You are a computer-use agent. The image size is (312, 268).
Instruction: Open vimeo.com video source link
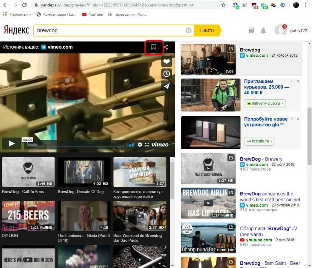[x=57, y=47]
